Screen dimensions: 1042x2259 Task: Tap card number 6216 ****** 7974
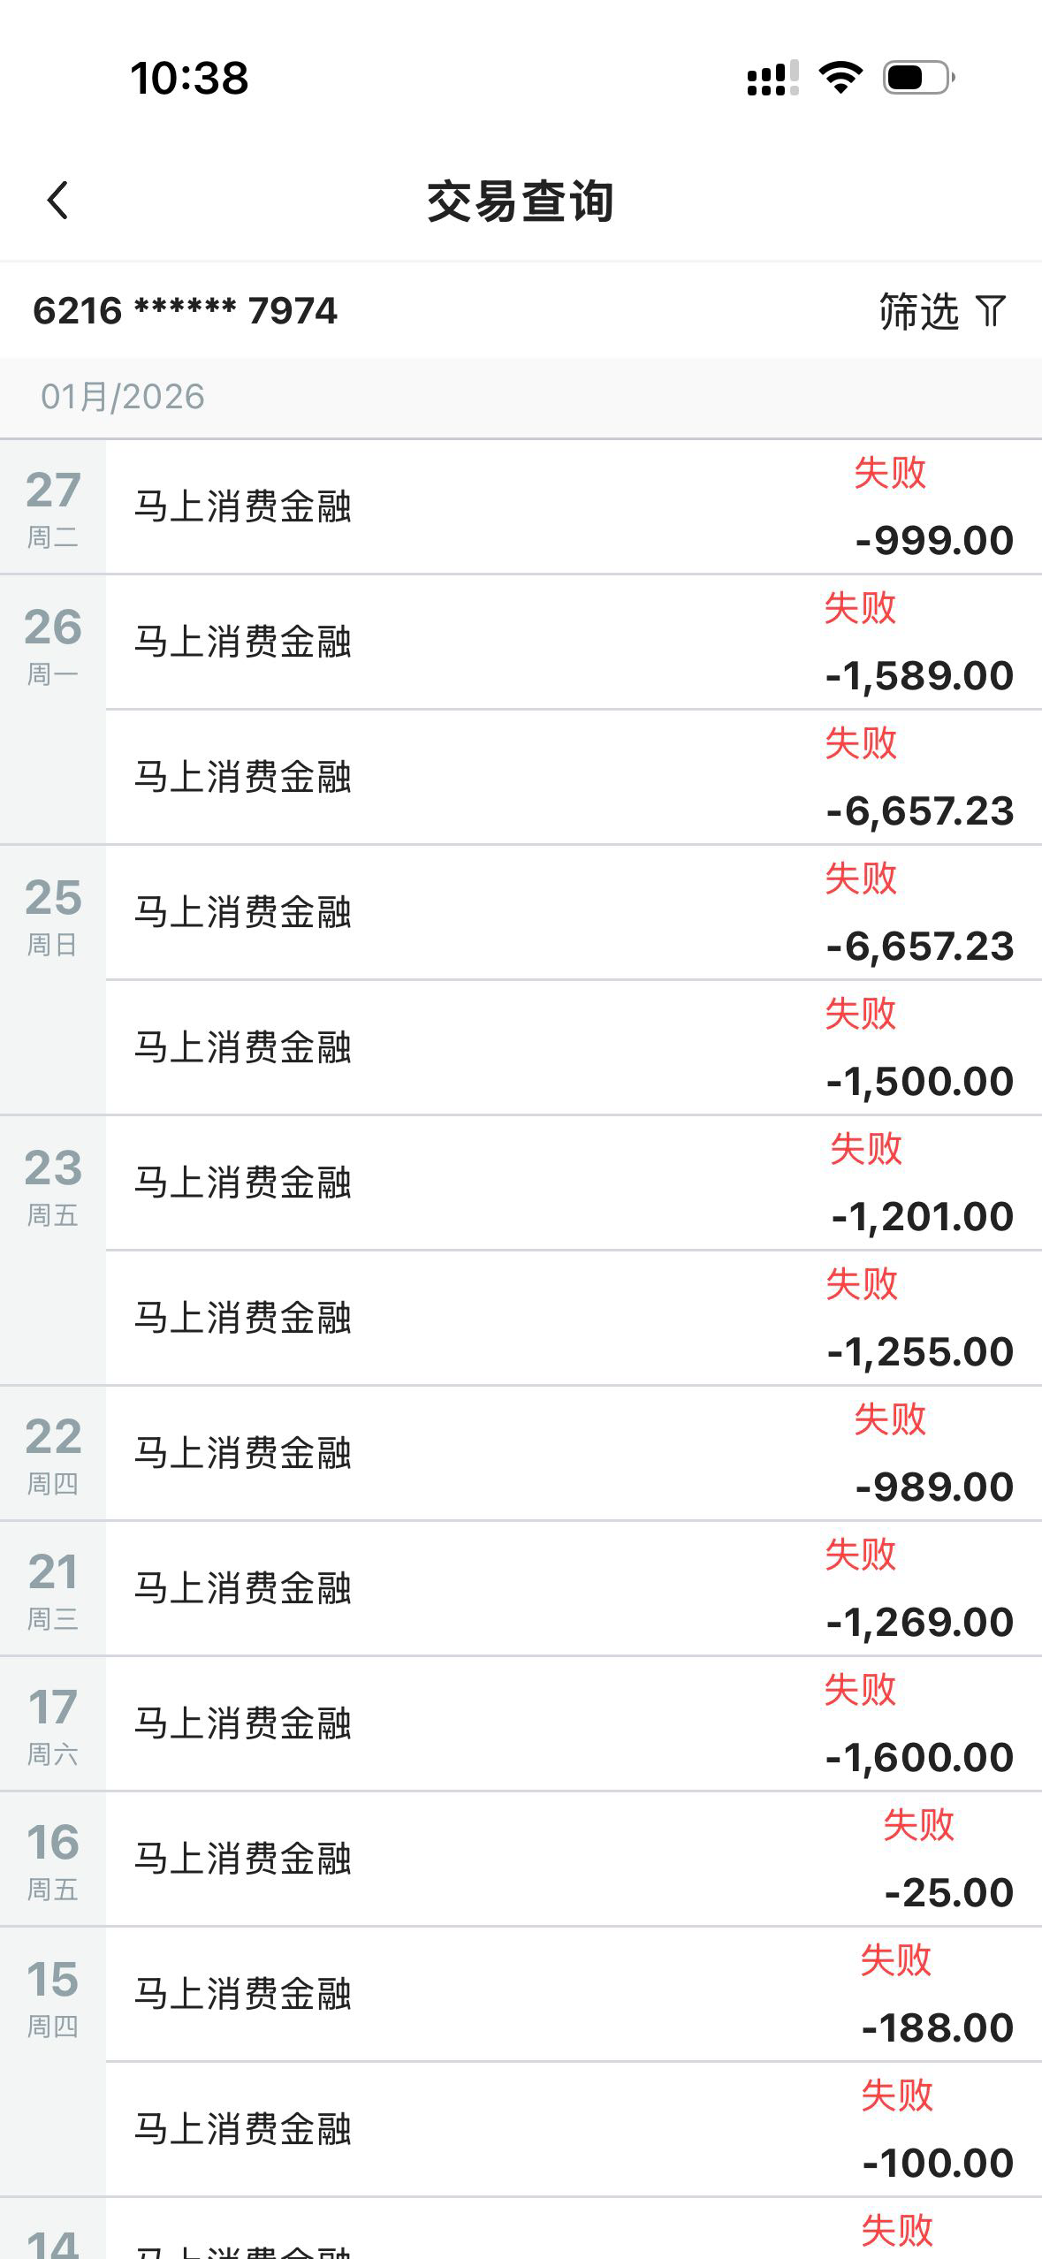(185, 311)
